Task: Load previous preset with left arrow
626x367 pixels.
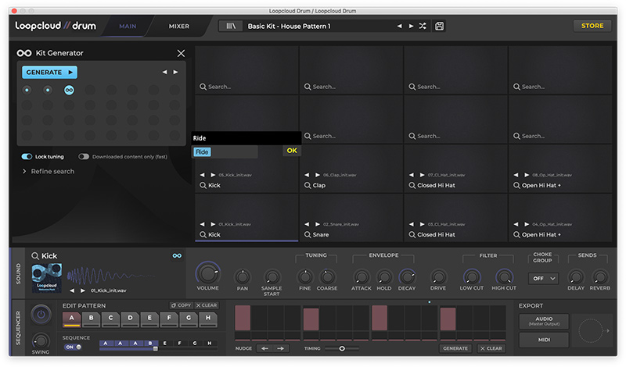Action: 400,27
